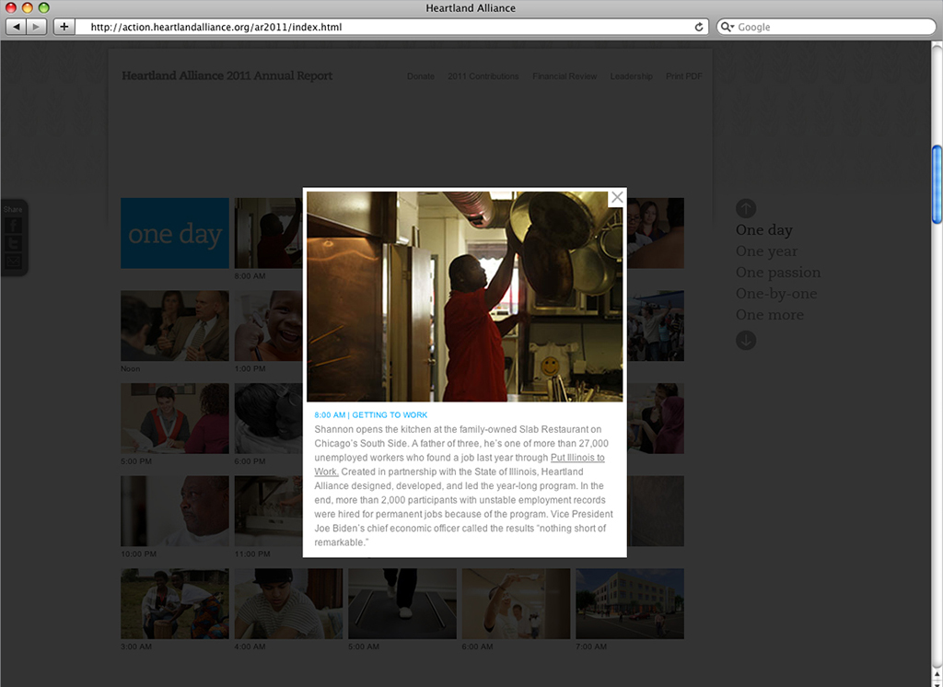Screen dimensions: 943x687
Task: Go back using browser back arrow
Action: (x=17, y=27)
